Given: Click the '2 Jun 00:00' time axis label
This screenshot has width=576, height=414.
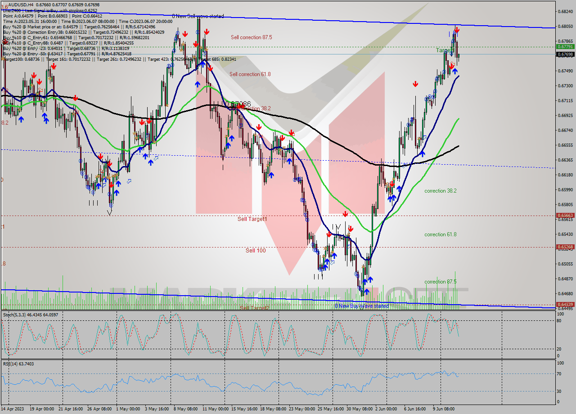Looking at the screenshot, I should click(386, 409).
